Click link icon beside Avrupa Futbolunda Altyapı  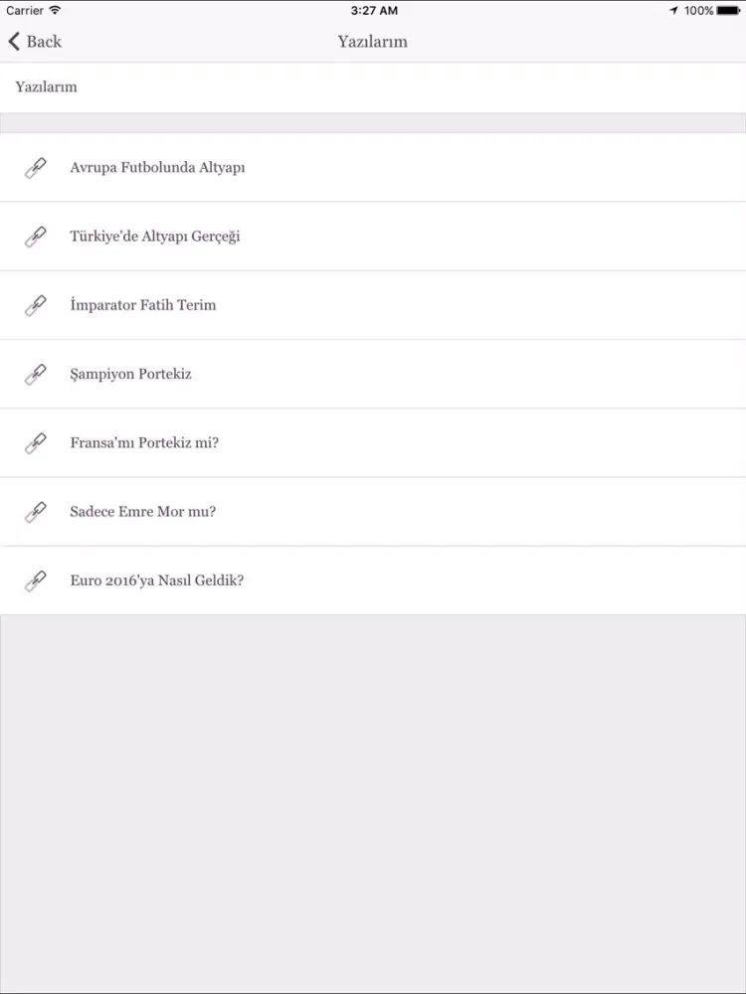pyautogui.click(x=36, y=168)
